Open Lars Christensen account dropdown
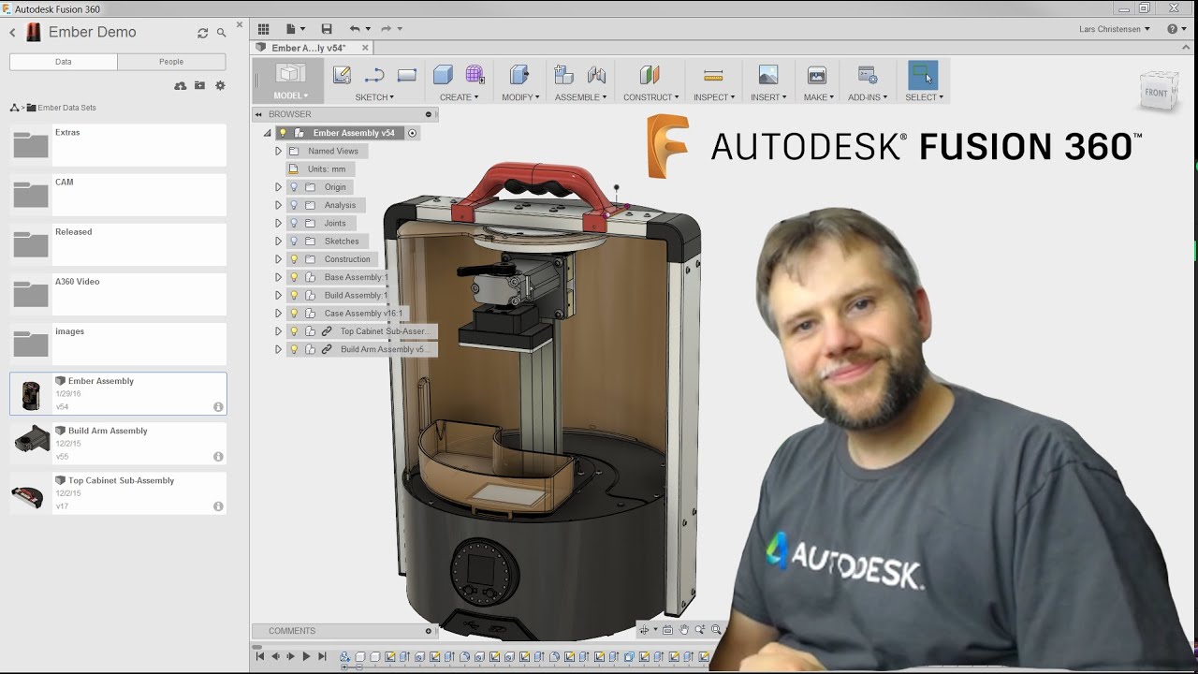This screenshot has width=1198, height=674. [1114, 29]
